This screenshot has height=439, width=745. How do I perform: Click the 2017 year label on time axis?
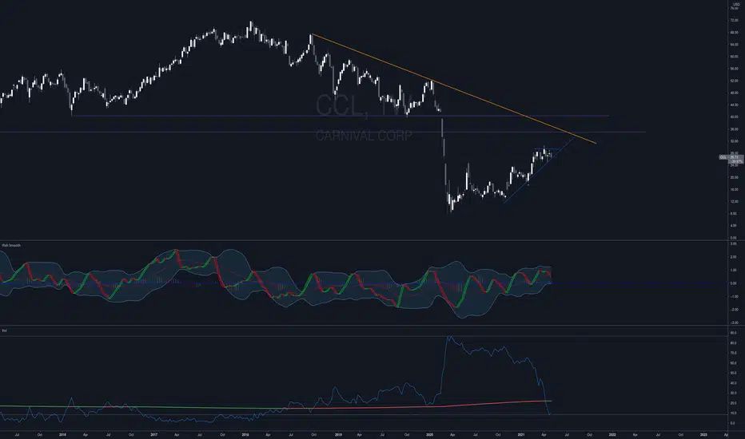coord(154,434)
